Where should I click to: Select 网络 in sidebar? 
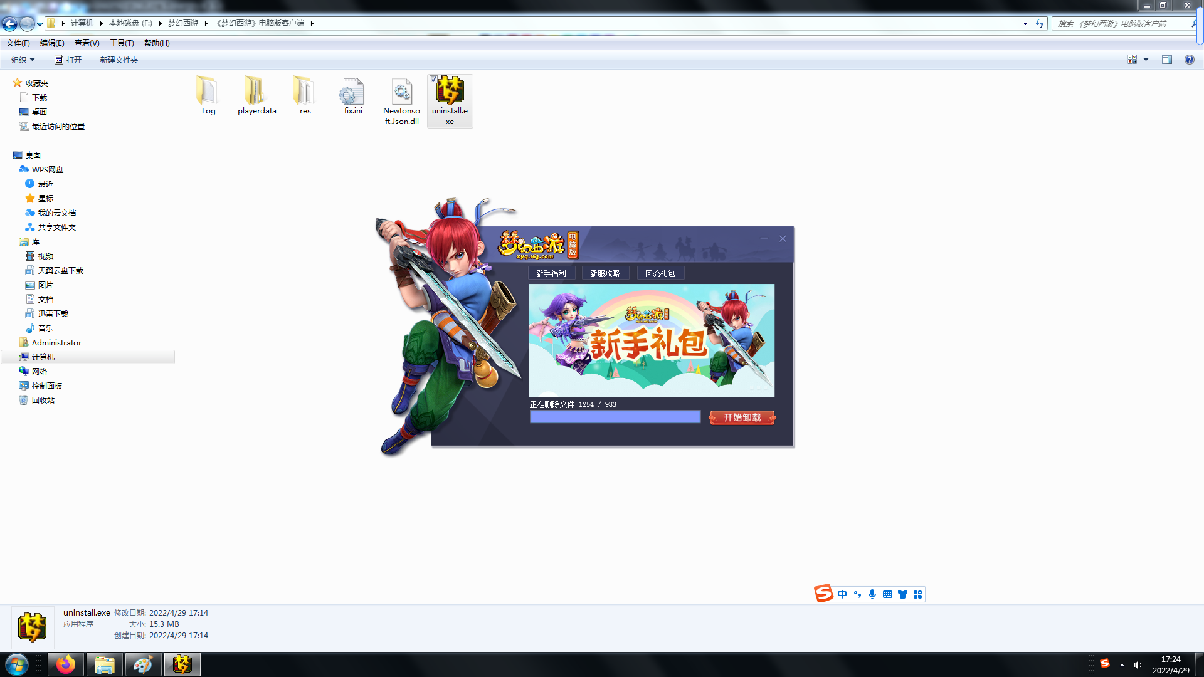(40, 372)
